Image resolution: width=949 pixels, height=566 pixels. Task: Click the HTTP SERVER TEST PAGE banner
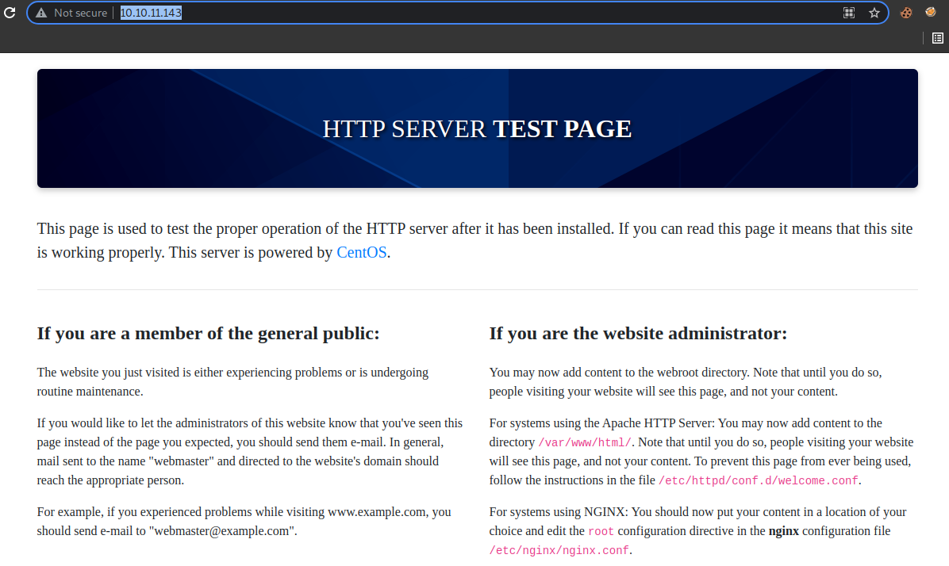(477, 128)
